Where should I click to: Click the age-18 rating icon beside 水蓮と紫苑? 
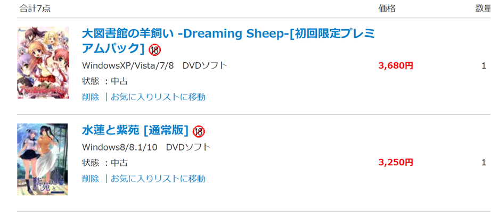pyautogui.click(x=199, y=131)
